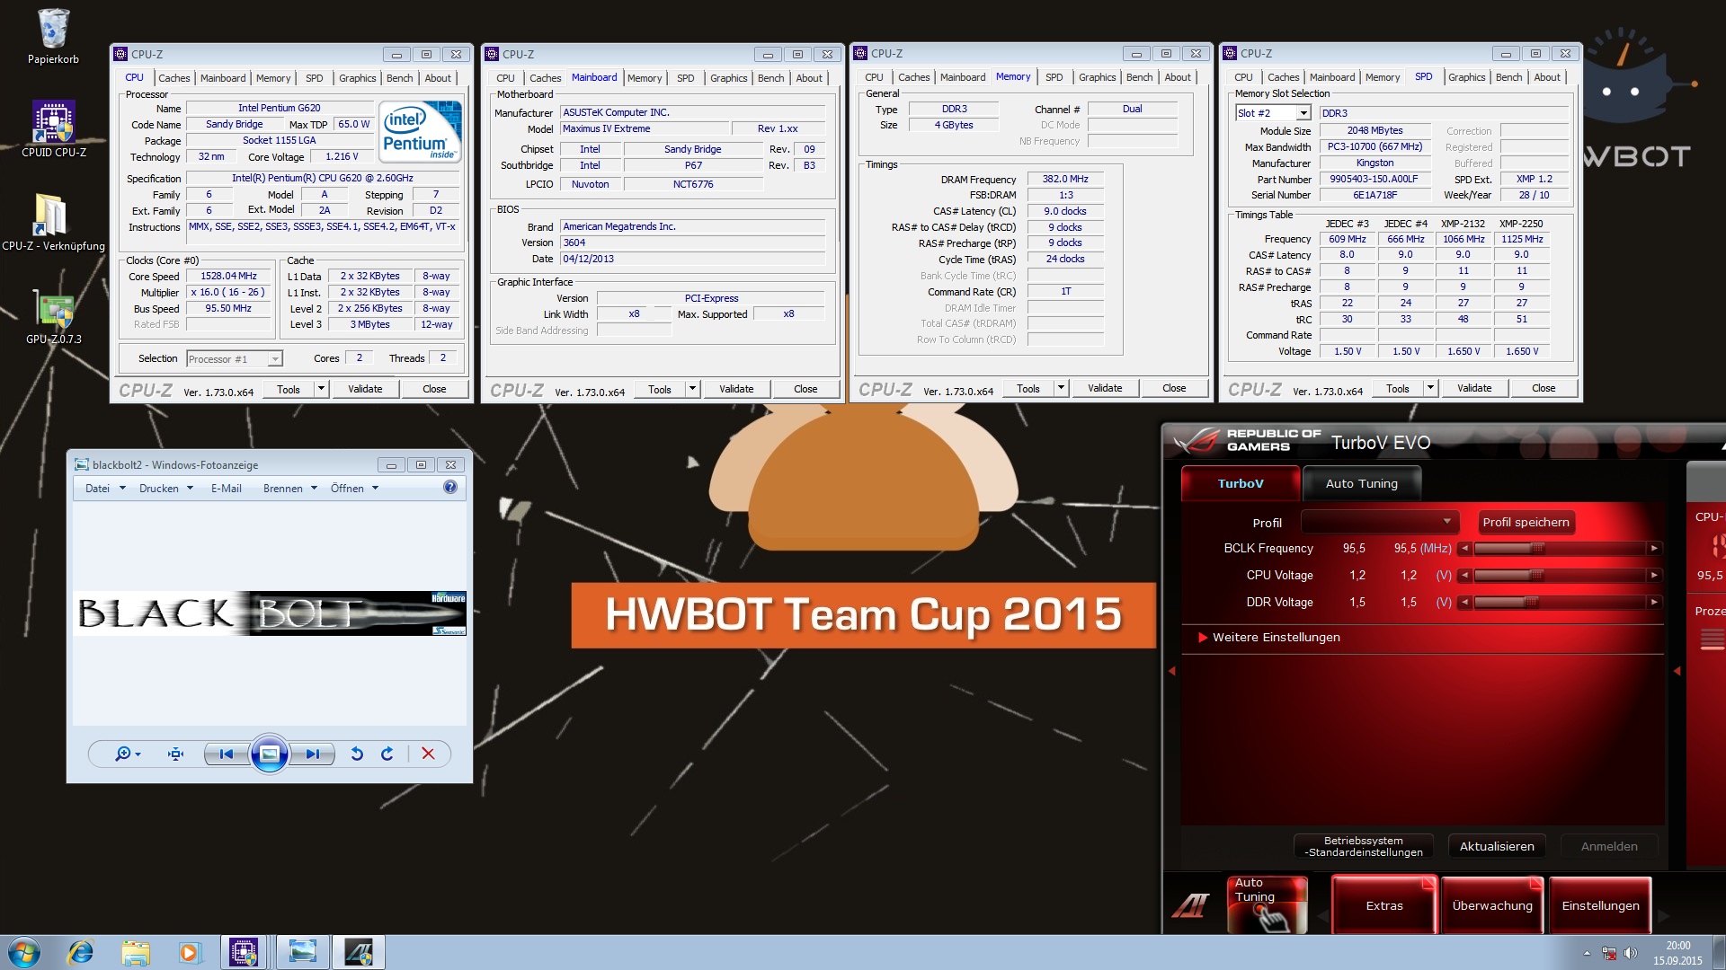Click E-Mail in photo viewer menu

click(x=226, y=489)
